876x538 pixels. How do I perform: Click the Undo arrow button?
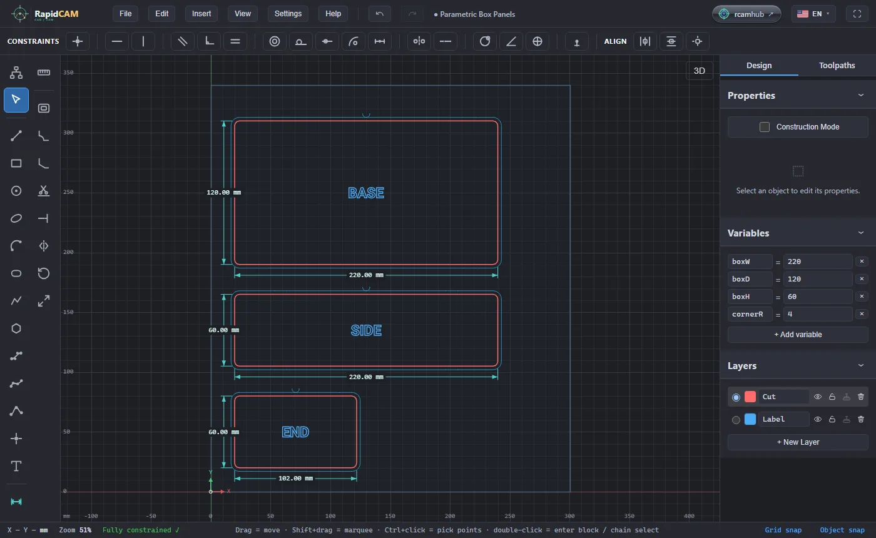point(380,14)
